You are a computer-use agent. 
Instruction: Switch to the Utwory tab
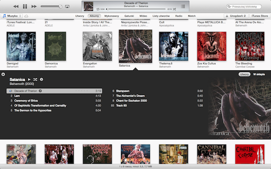[x=79, y=16]
